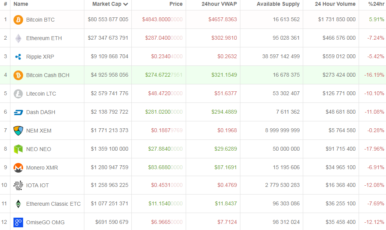Open the Bitcoin Cash BCH link

click(x=48, y=75)
